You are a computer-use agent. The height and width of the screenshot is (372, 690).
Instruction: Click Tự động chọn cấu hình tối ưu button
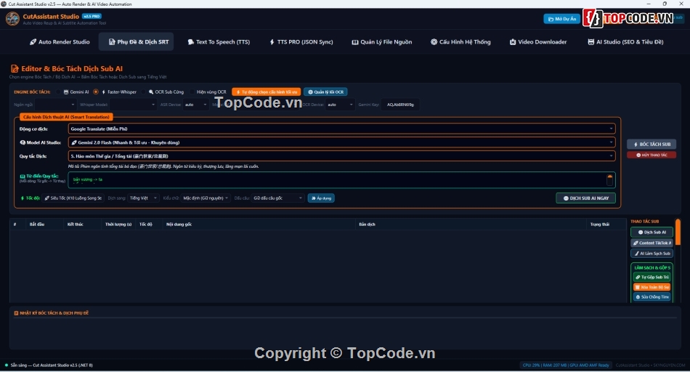point(267,92)
